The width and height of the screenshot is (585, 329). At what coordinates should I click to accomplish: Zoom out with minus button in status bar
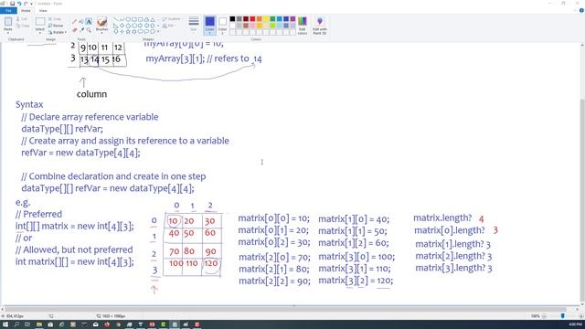click(544, 316)
